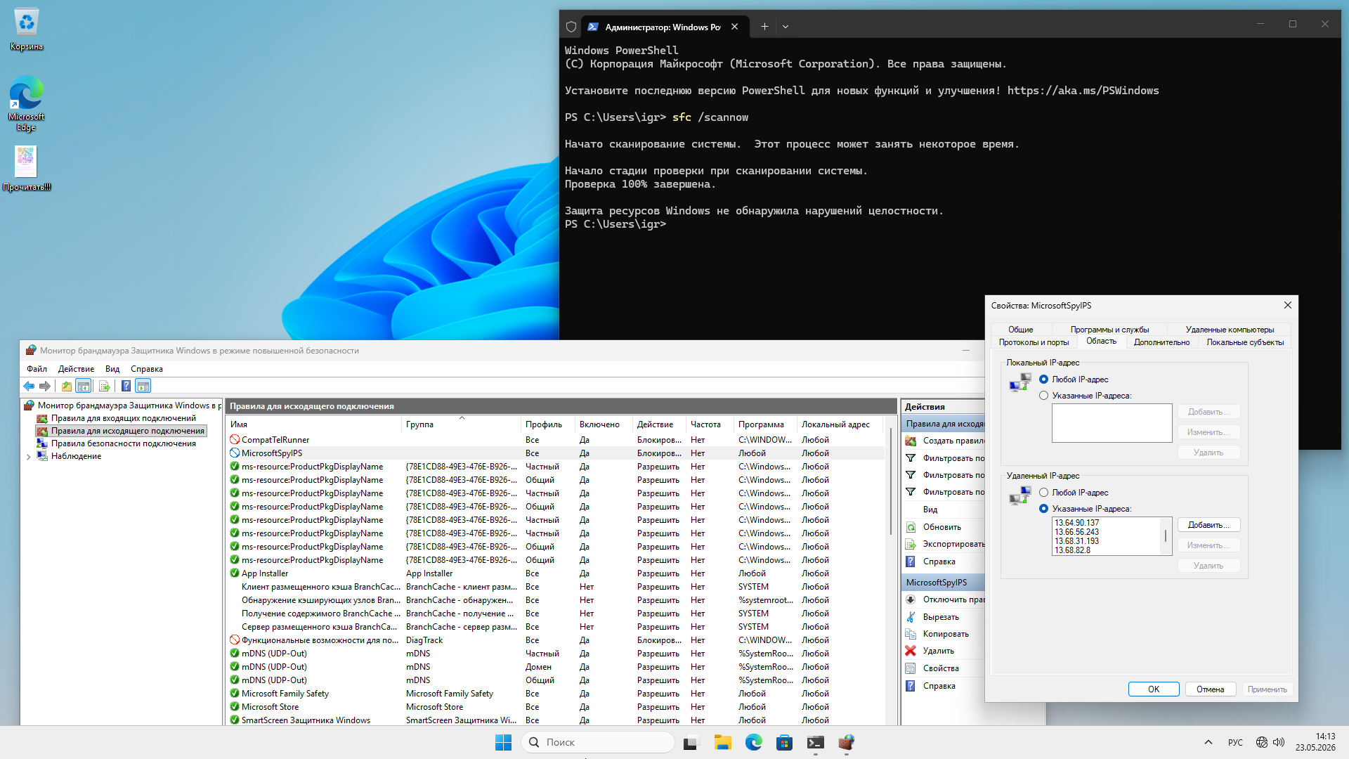Screen dimensions: 1349x759
Task: Open the Вид submenu in Actions pane
Action: pyautogui.click(x=930, y=510)
